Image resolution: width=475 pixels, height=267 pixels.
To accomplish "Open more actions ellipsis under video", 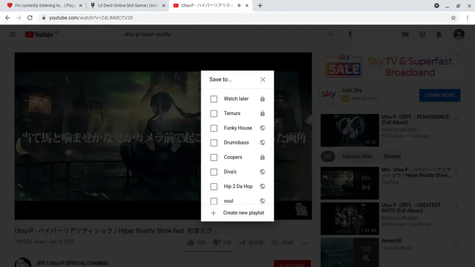I will pyautogui.click(x=305, y=243).
